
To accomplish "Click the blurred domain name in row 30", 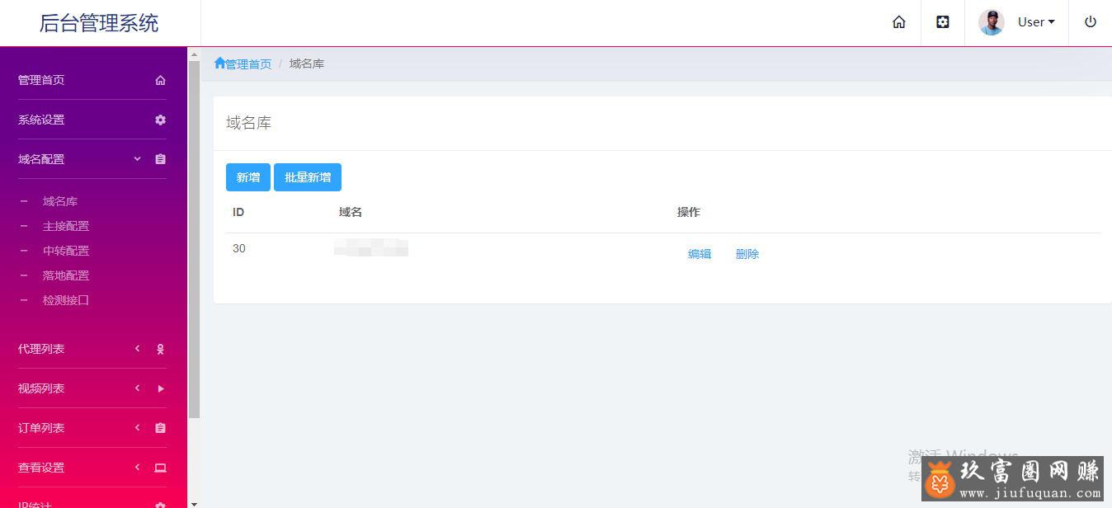I will click(371, 247).
